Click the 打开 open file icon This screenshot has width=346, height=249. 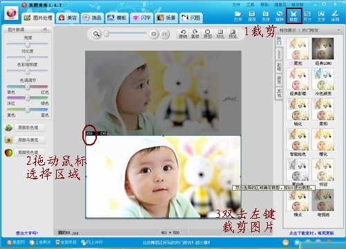[238, 16]
